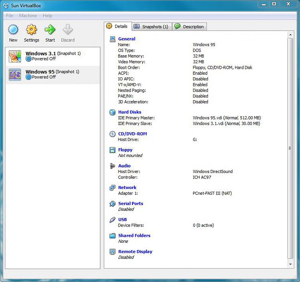This screenshot has height=282, width=300.
Task: Open the File menu
Action: (x=10, y=16)
